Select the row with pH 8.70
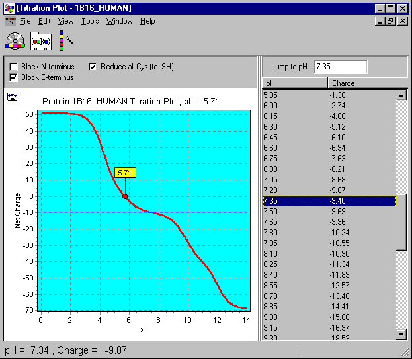The width and height of the screenshot is (412, 359). click(329, 296)
